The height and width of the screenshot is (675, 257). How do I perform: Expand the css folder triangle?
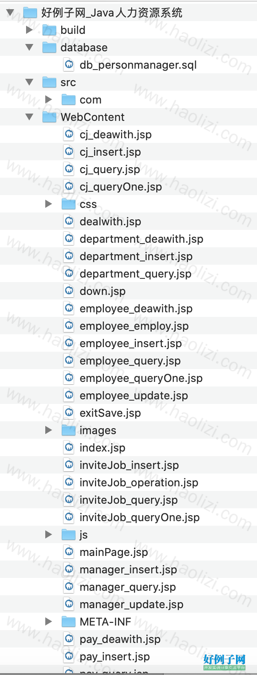[49, 204]
